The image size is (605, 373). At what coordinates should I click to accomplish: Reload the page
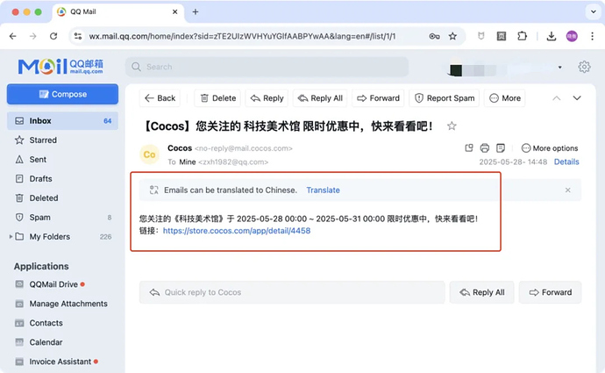pos(53,36)
